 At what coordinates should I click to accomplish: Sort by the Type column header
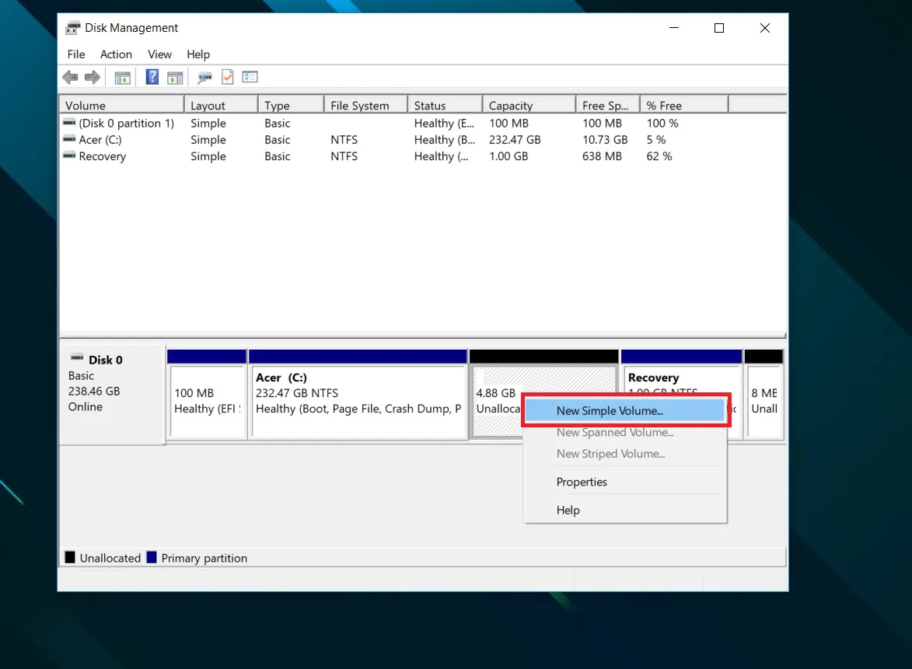[x=291, y=105]
